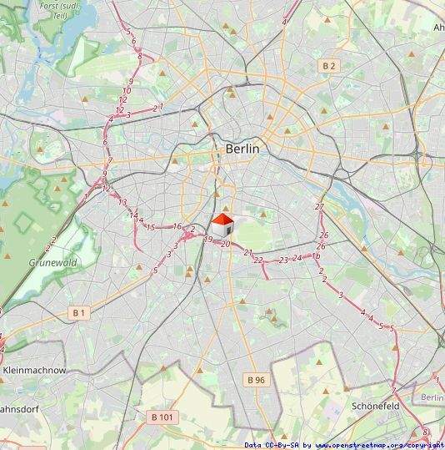Click the Berlin city label
This screenshot has height=450, width=445.
242,149
